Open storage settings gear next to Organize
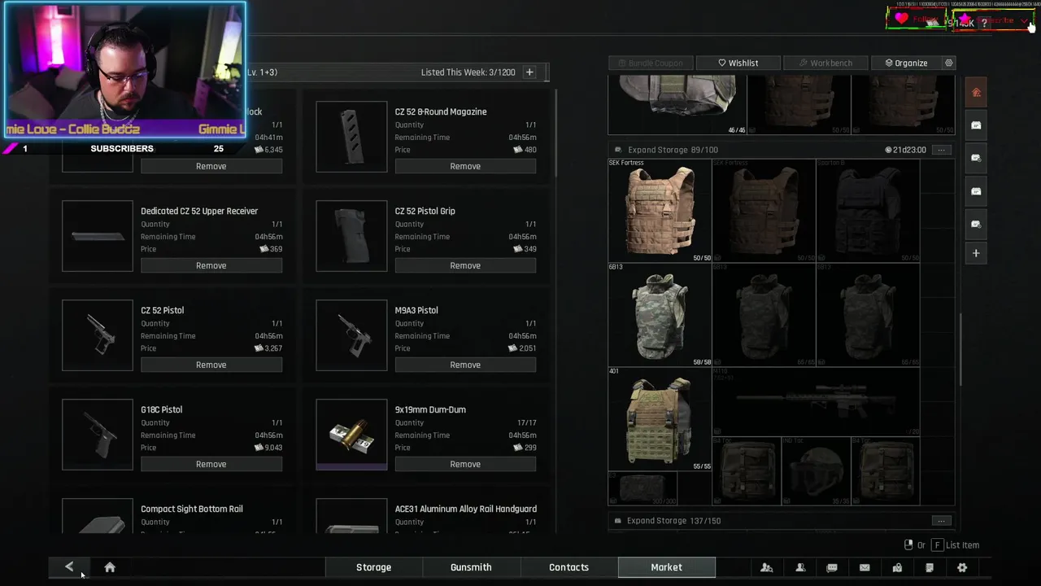Image resolution: width=1041 pixels, height=586 pixels. pos(948,63)
